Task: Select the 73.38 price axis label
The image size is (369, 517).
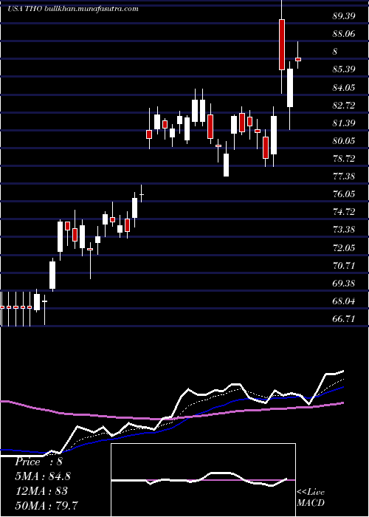Action: 344,230
